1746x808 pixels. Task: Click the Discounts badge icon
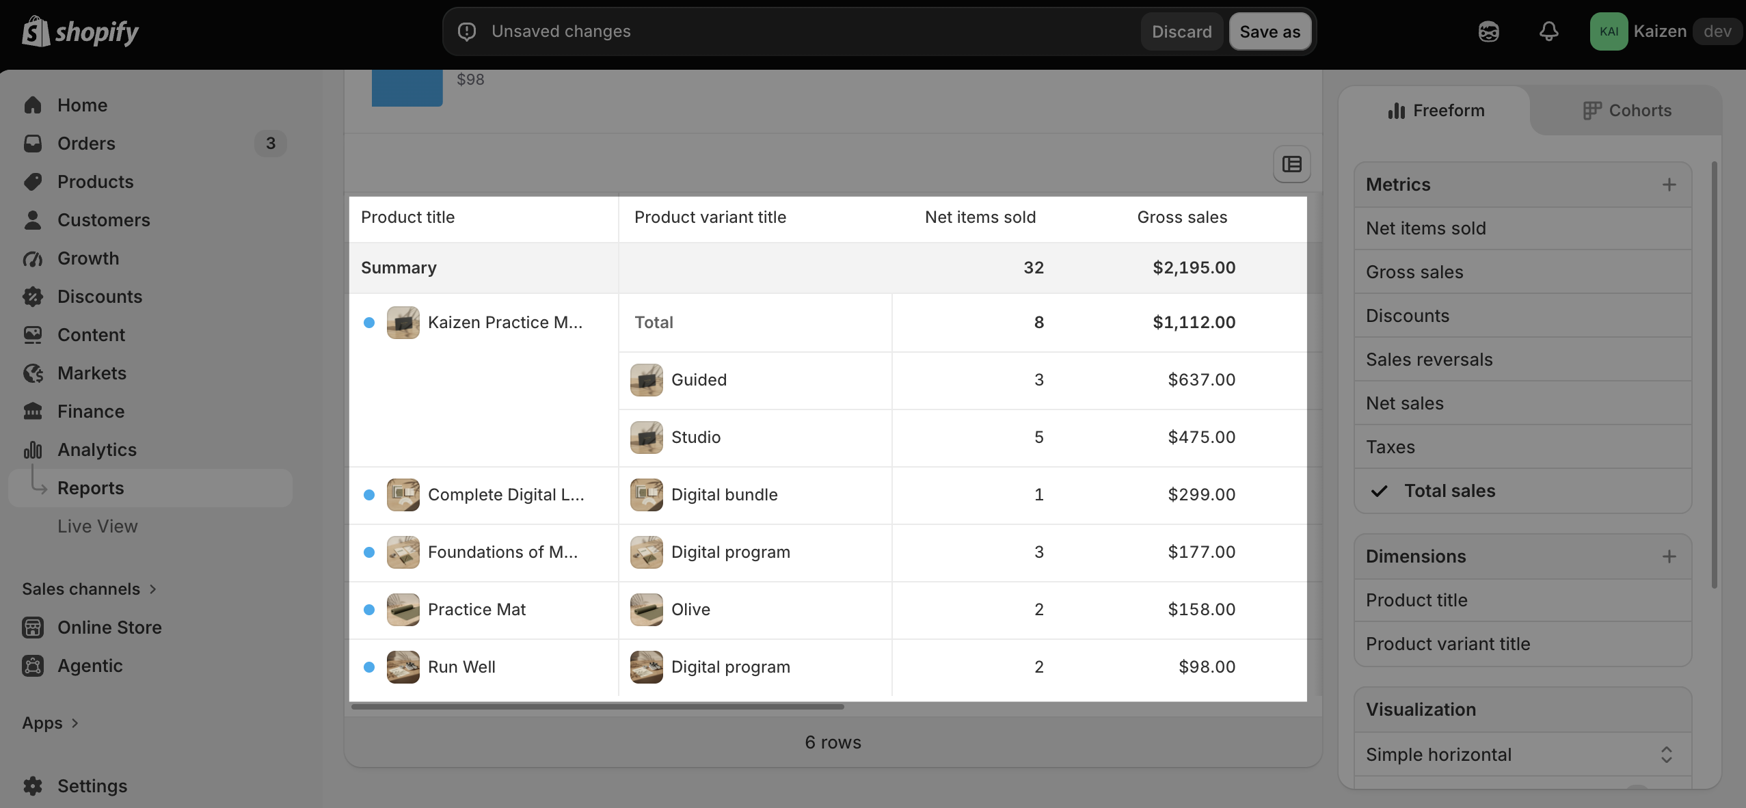[33, 297]
